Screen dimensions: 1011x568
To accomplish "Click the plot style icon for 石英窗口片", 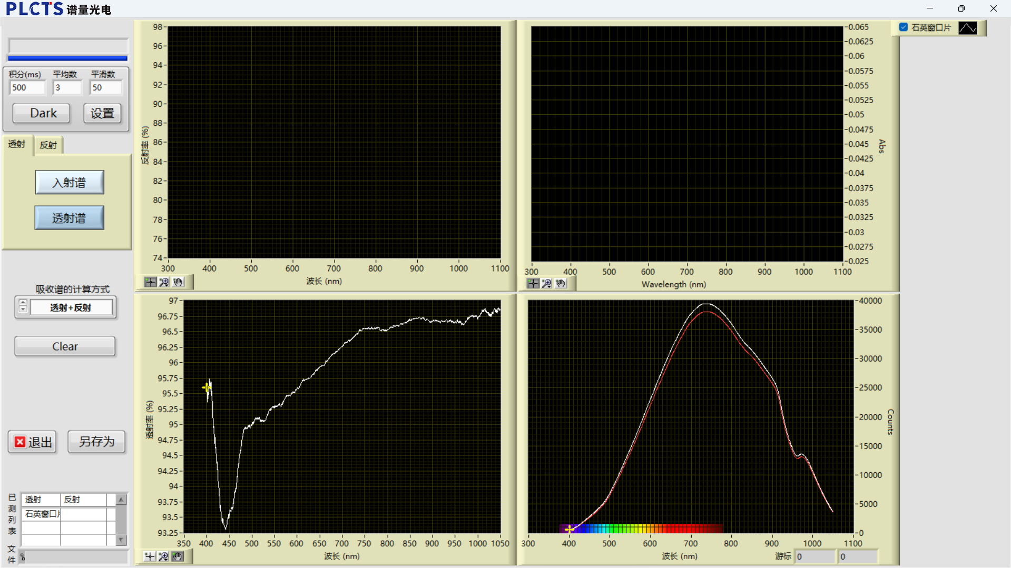I will 967,28.
